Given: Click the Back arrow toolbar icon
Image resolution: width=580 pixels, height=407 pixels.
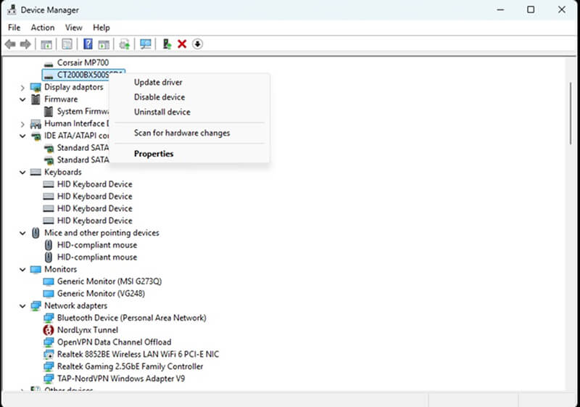Looking at the screenshot, I should pyautogui.click(x=10, y=44).
